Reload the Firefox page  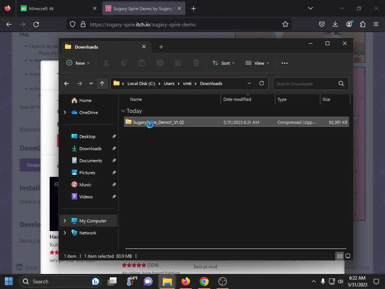36,24
